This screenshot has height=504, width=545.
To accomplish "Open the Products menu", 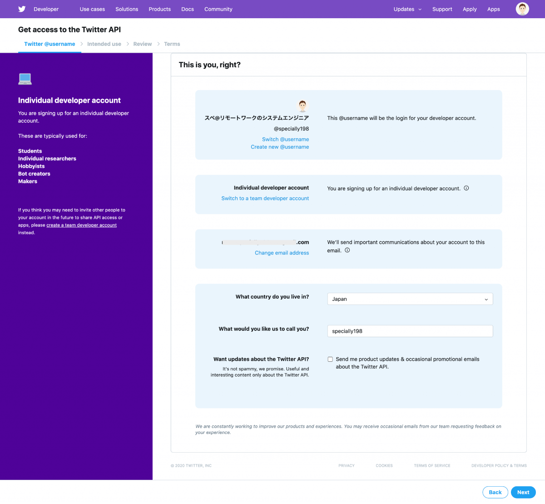I will [x=160, y=9].
